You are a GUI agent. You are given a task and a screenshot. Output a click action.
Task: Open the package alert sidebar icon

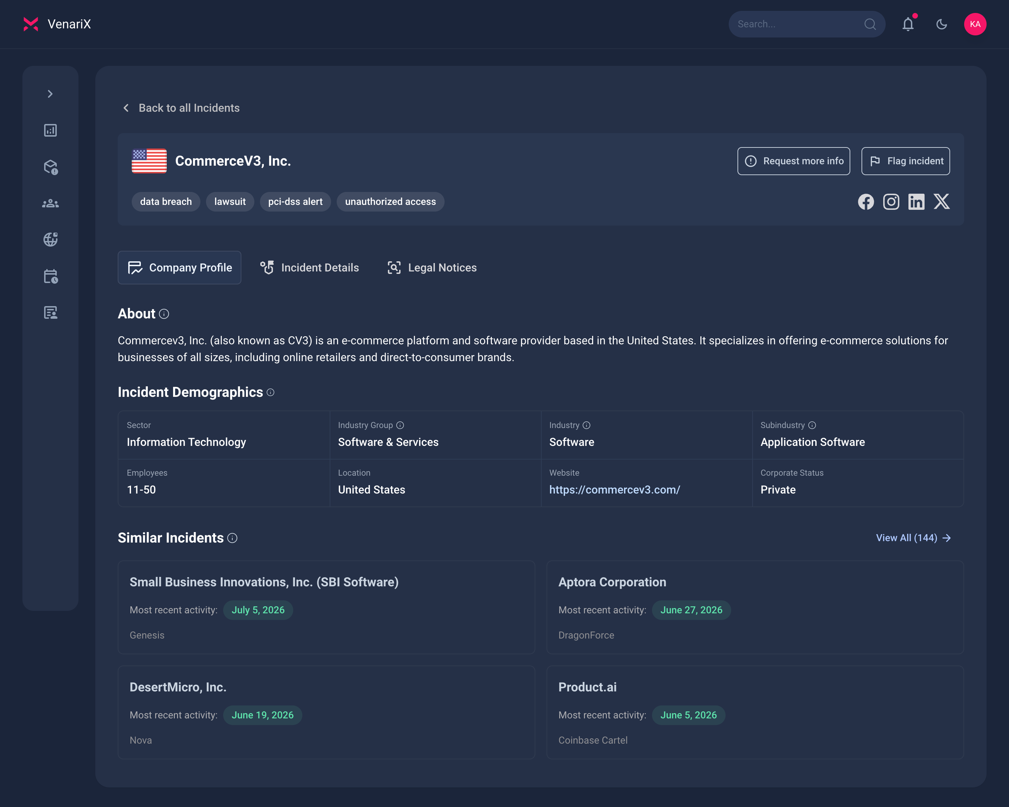50,167
